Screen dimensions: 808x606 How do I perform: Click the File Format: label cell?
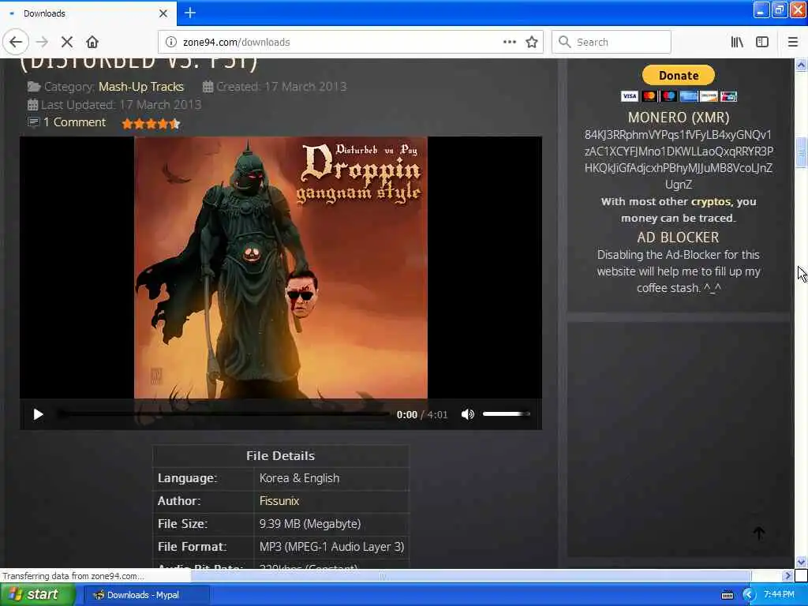(204, 547)
